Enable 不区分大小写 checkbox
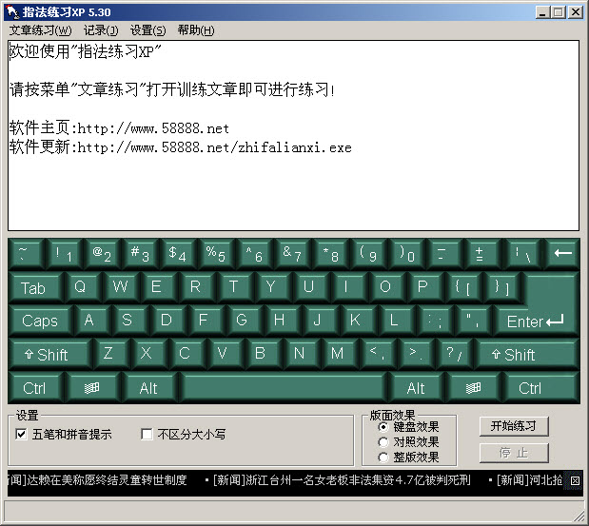 [x=147, y=435]
